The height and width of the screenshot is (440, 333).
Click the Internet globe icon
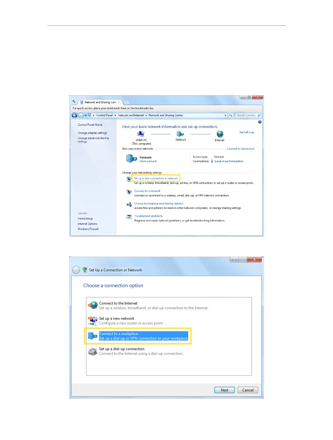[x=220, y=134]
